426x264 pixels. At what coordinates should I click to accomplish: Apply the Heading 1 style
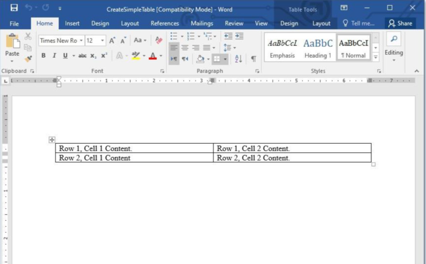pyautogui.click(x=318, y=48)
